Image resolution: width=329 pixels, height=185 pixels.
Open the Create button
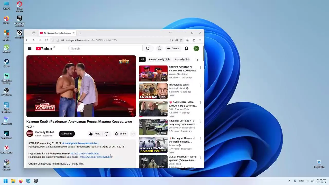[x=173, y=49]
